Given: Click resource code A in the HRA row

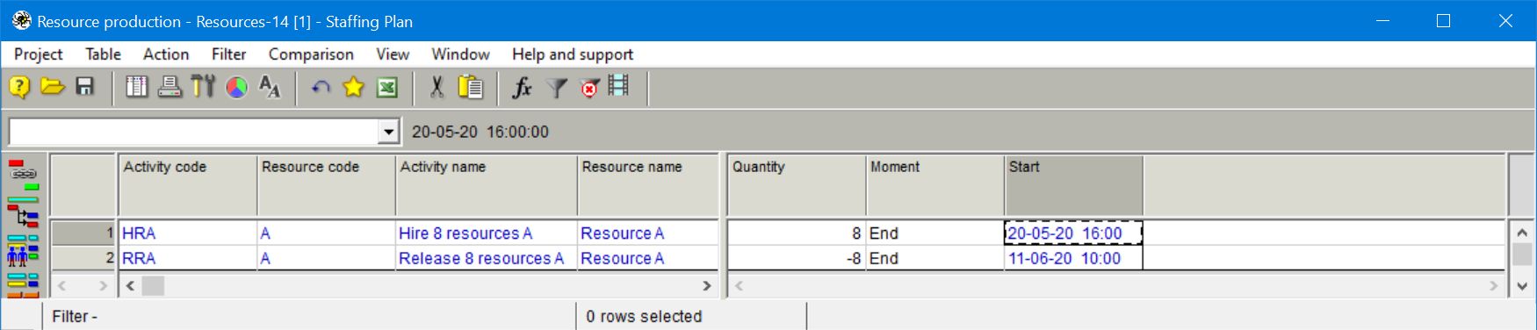Looking at the screenshot, I should [327, 233].
